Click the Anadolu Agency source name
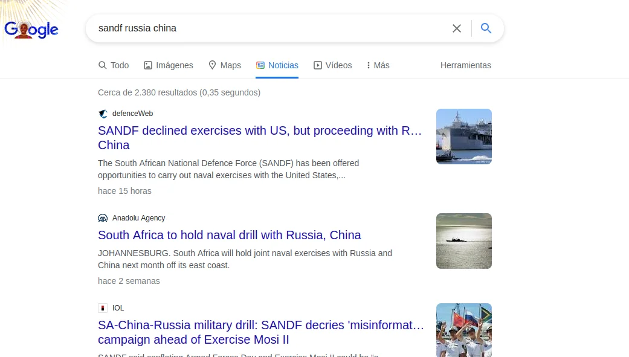The height and width of the screenshot is (357, 629). tap(139, 218)
